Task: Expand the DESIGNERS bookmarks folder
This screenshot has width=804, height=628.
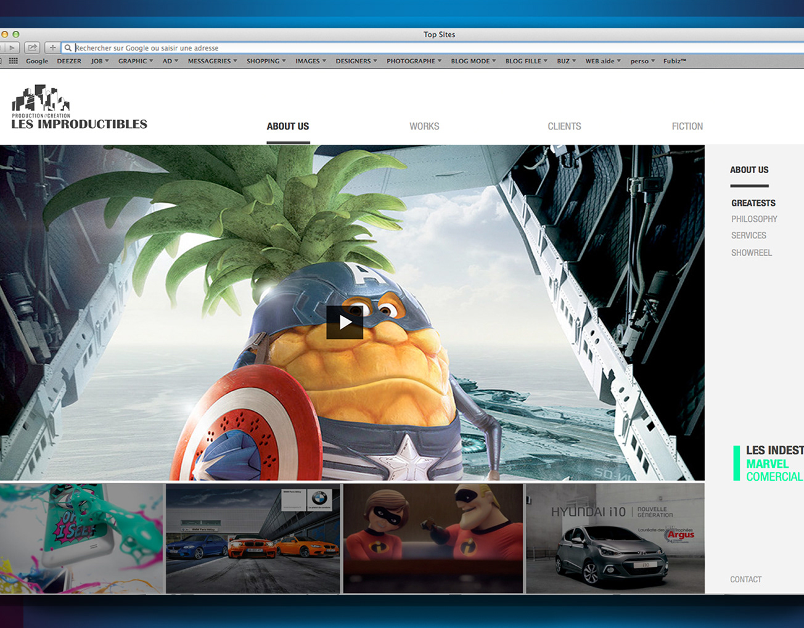Action: (356, 61)
